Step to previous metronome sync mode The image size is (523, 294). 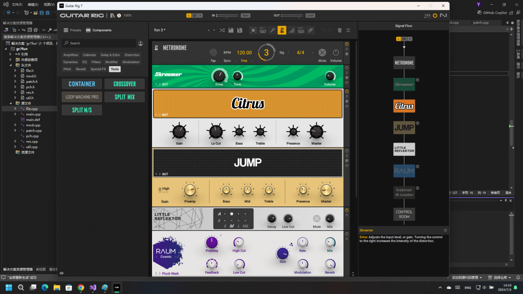[x=236, y=61]
